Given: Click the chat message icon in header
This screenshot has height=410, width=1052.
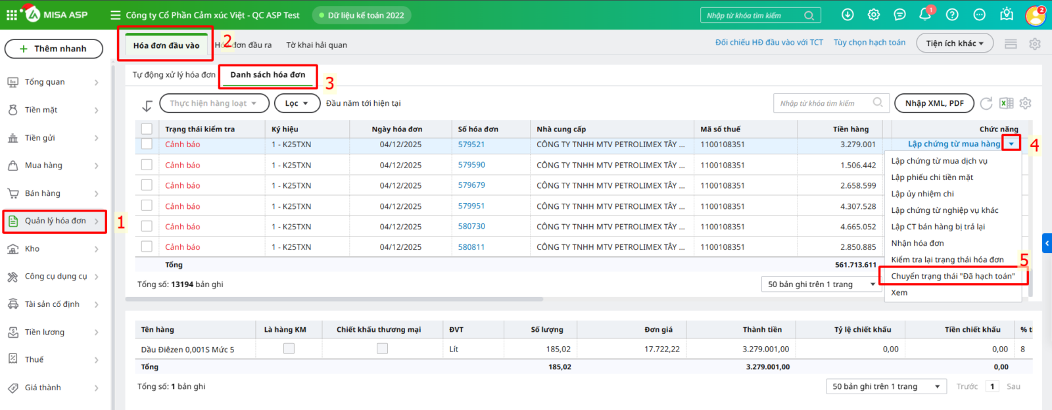Looking at the screenshot, I should pos(899,14).
